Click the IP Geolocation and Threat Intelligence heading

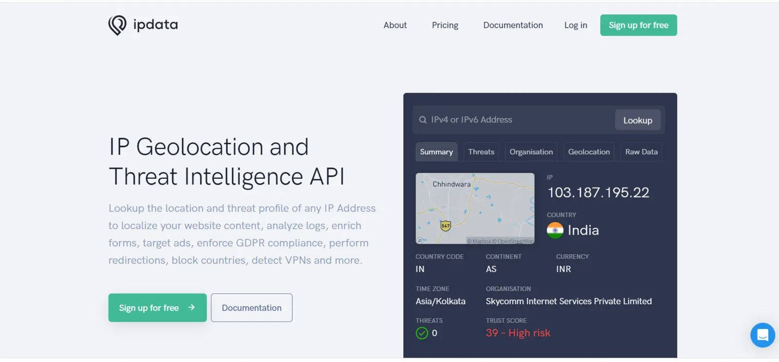(x=227, y=161)
